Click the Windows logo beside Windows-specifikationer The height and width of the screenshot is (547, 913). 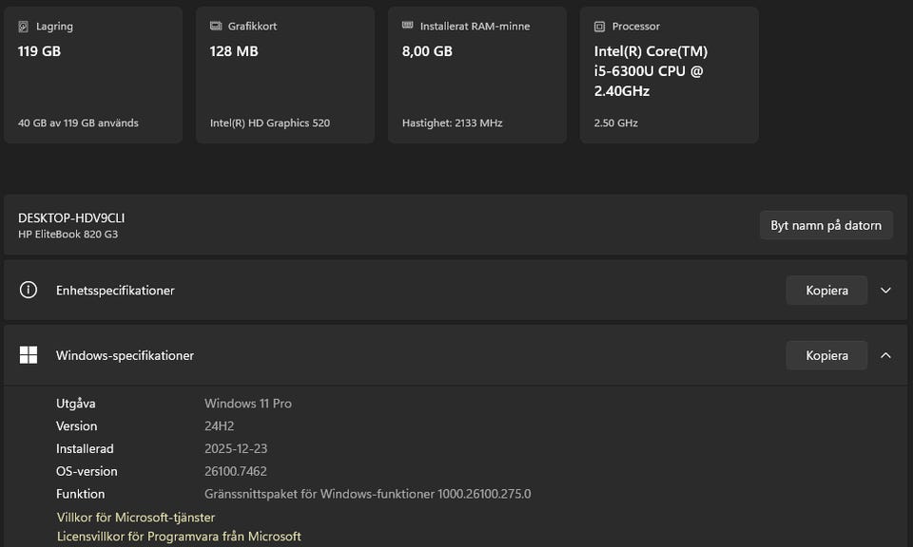tap(28, 354)
